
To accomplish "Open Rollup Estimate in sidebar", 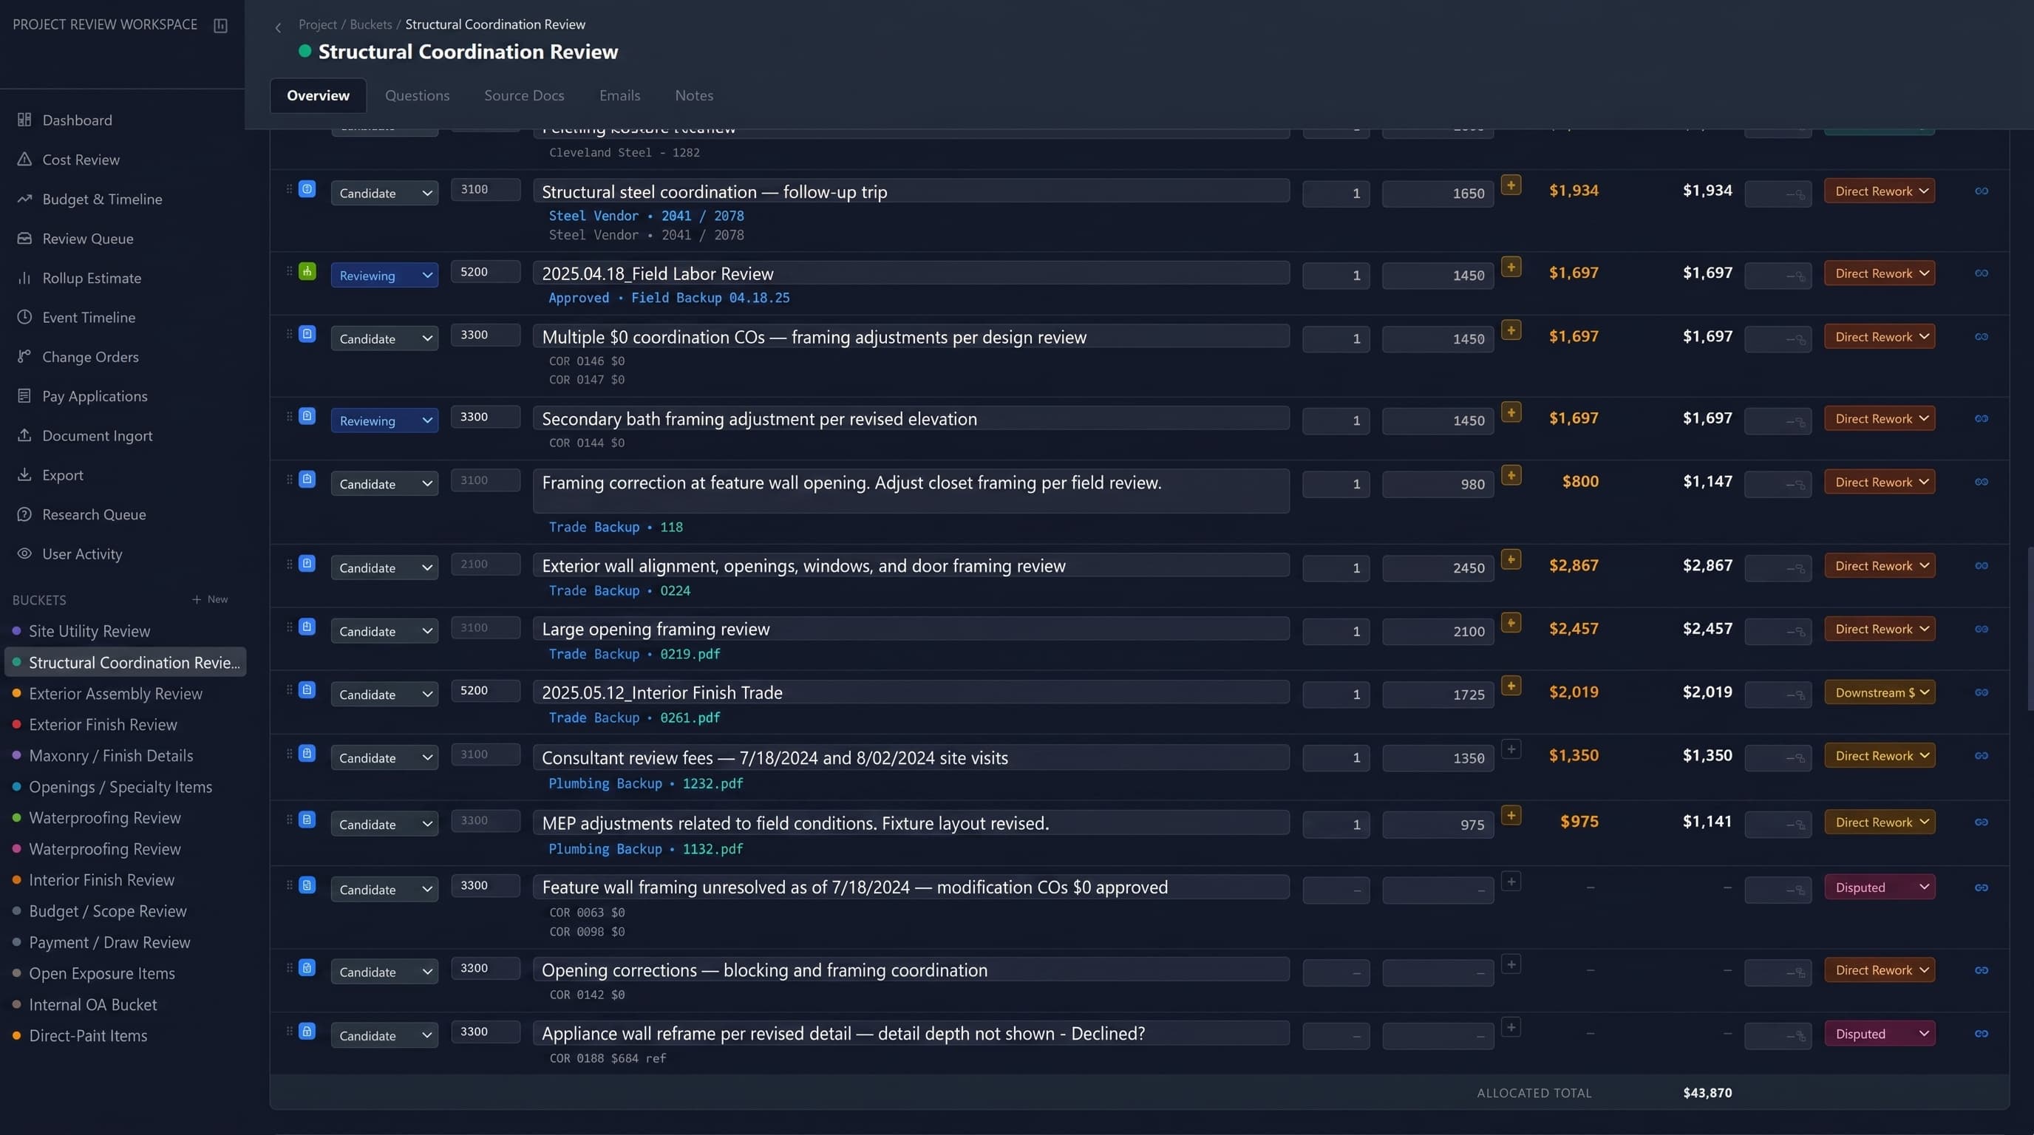I will coord(92,278).
